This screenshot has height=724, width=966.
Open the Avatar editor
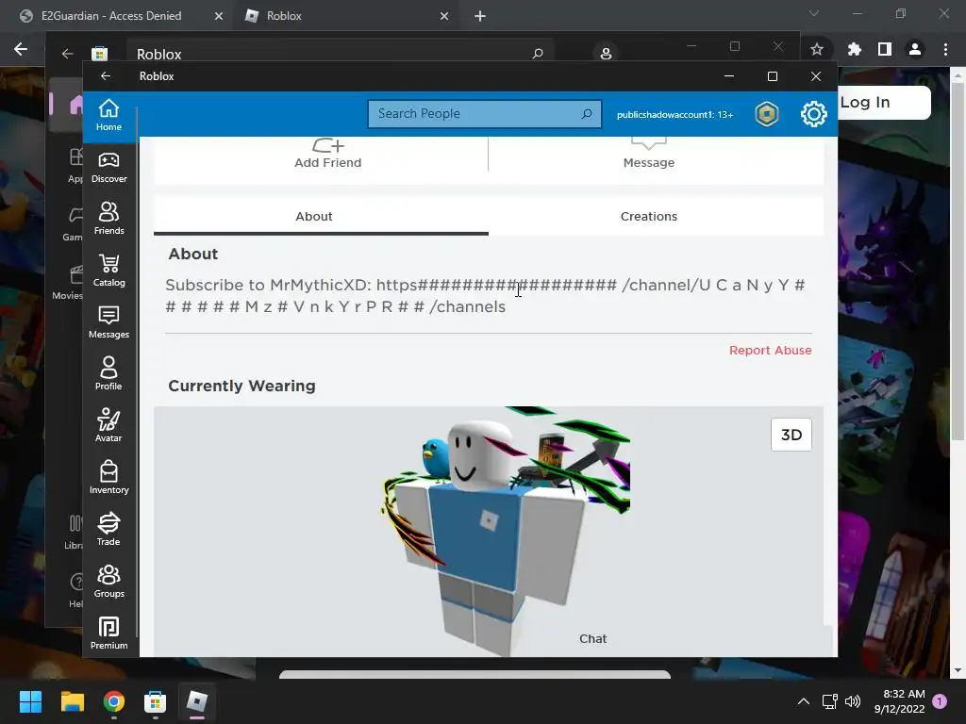point(108,426)
